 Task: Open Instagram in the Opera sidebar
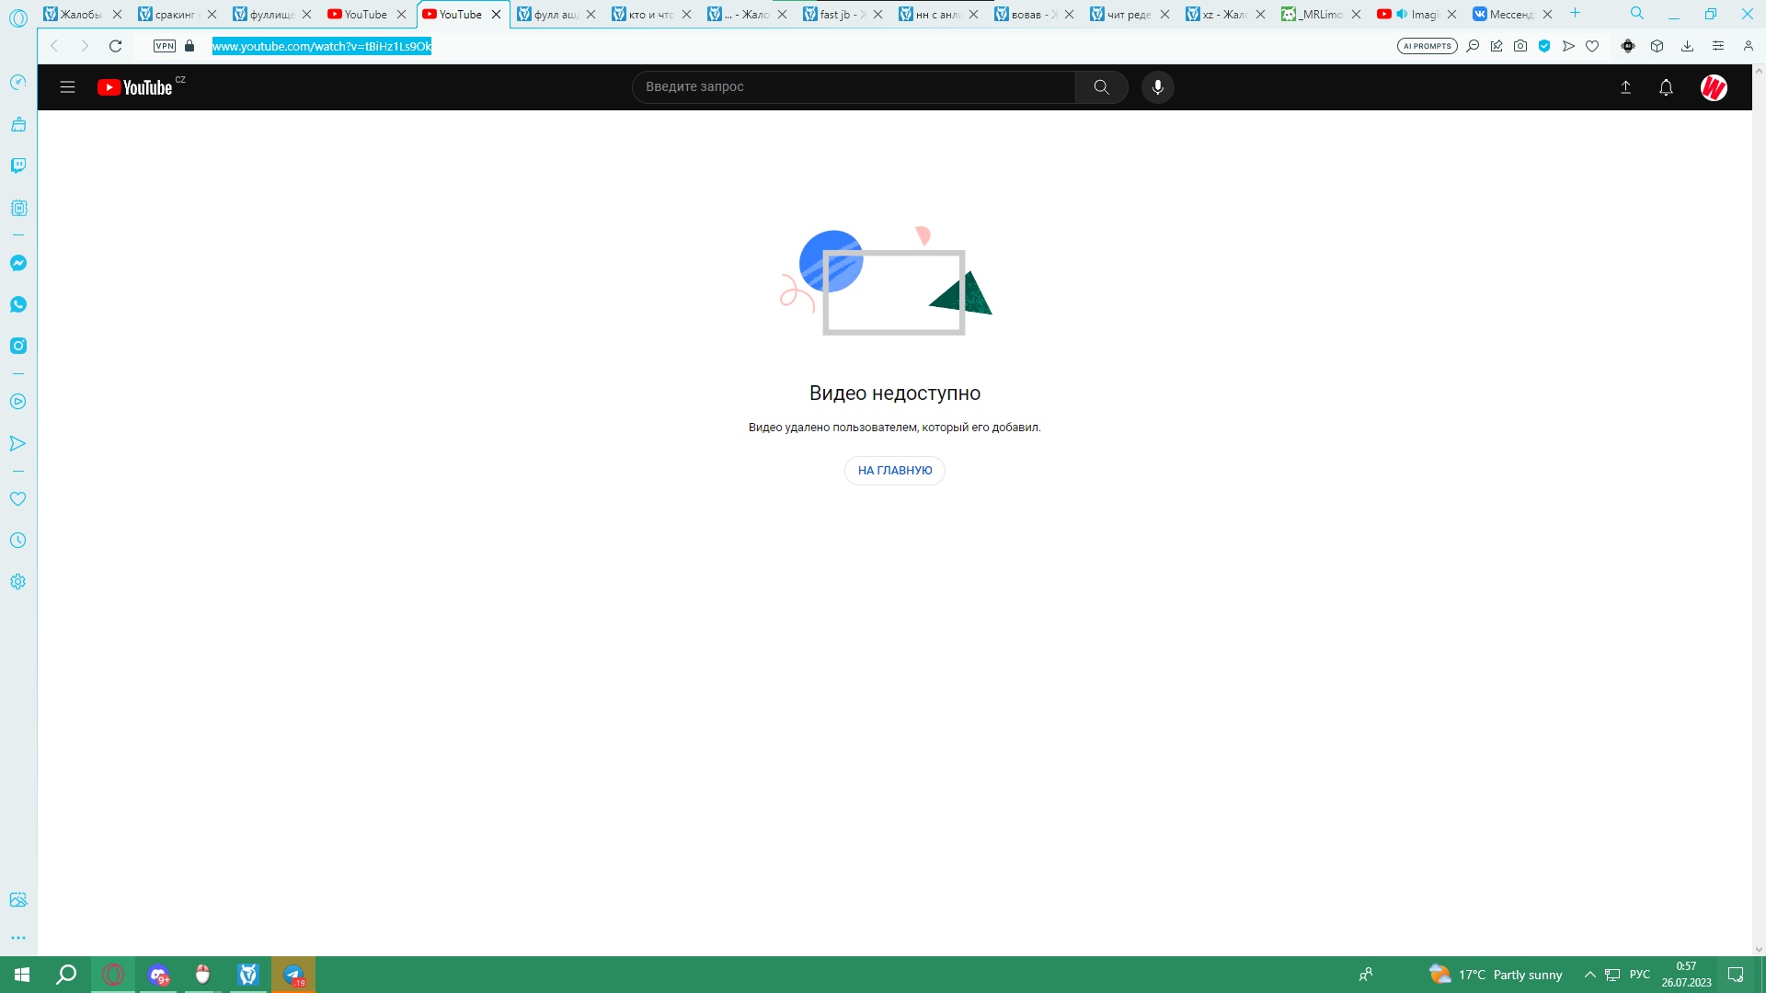[18, 346]
